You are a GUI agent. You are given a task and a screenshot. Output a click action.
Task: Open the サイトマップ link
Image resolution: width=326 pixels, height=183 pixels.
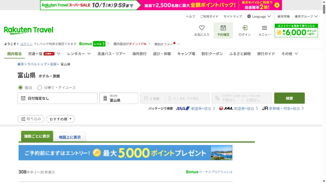click(233, 16)
